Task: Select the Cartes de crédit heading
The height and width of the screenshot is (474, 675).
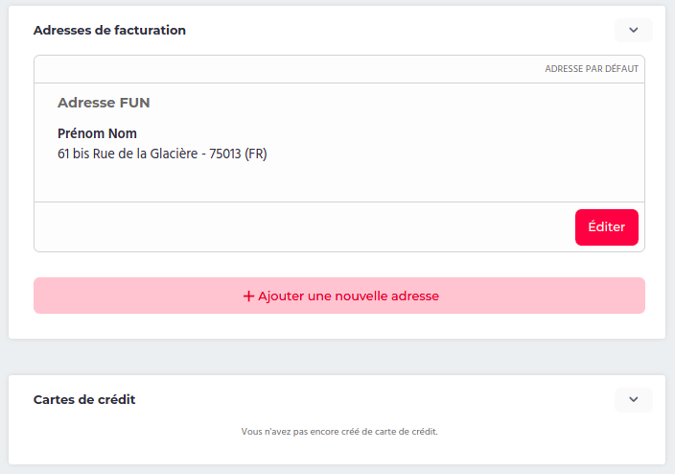Action: (x=84, y=399)
